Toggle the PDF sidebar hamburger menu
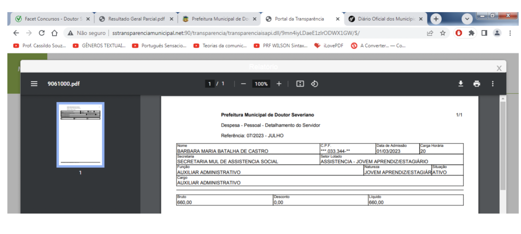 34,84
